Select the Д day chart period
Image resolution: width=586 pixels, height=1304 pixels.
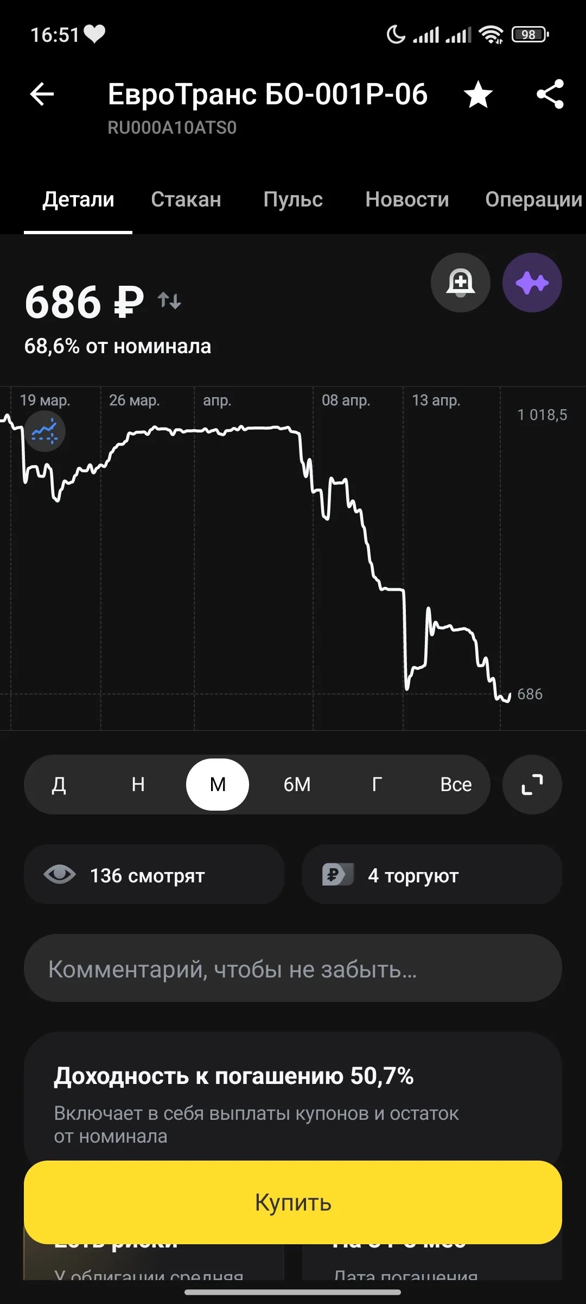(59, 785)
